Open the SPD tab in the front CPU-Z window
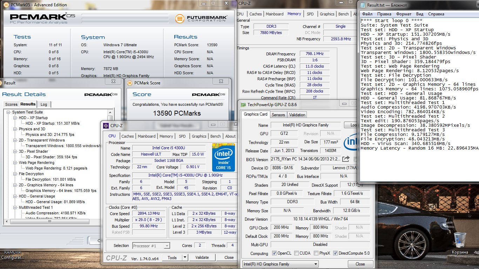The height and width of the screenshot is (269, 479). coord(182,136)
